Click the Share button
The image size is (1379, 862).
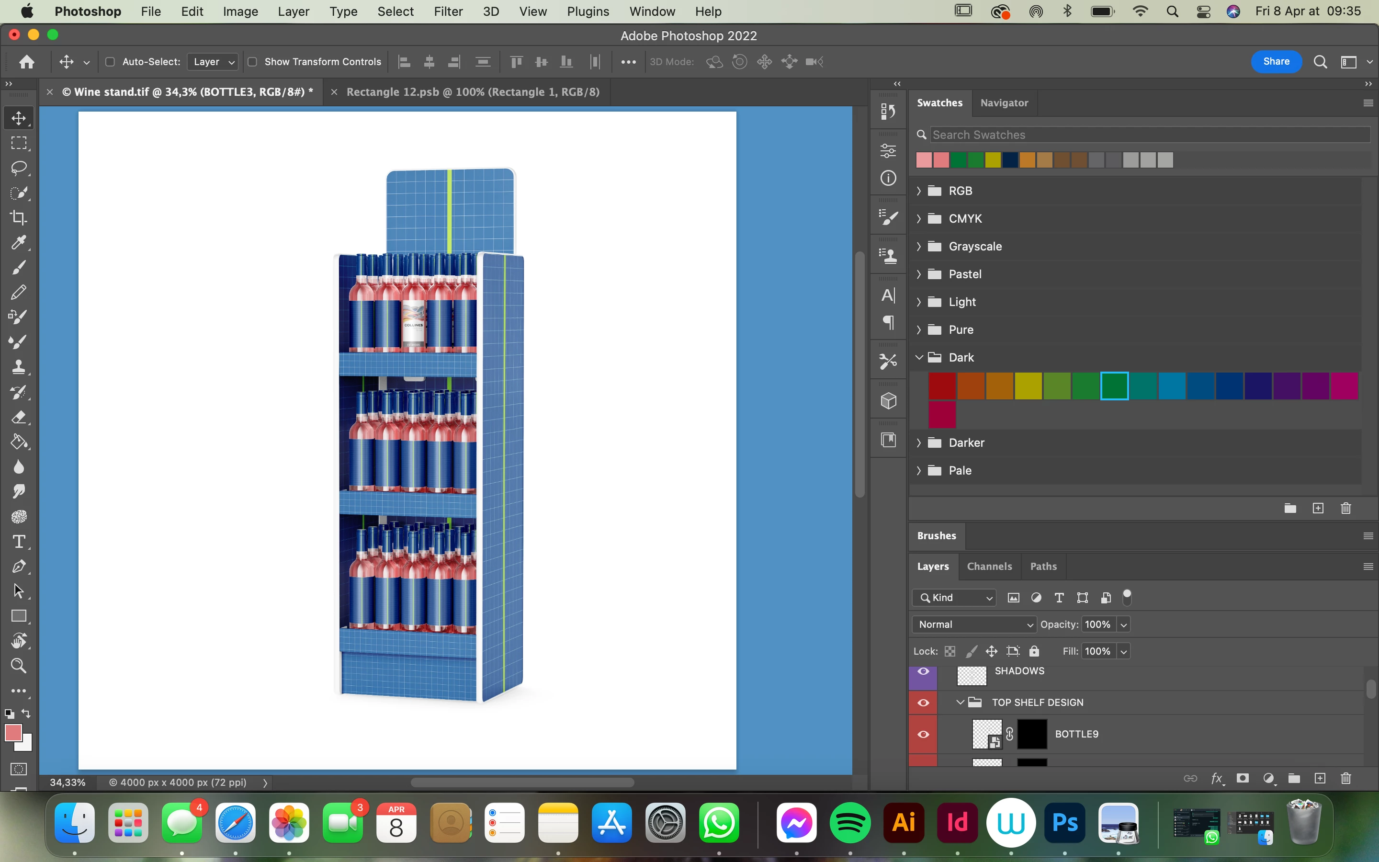(x=1276, y=62)
